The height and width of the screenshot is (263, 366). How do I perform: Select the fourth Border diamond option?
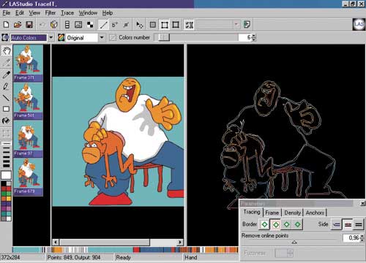(298, 224)
